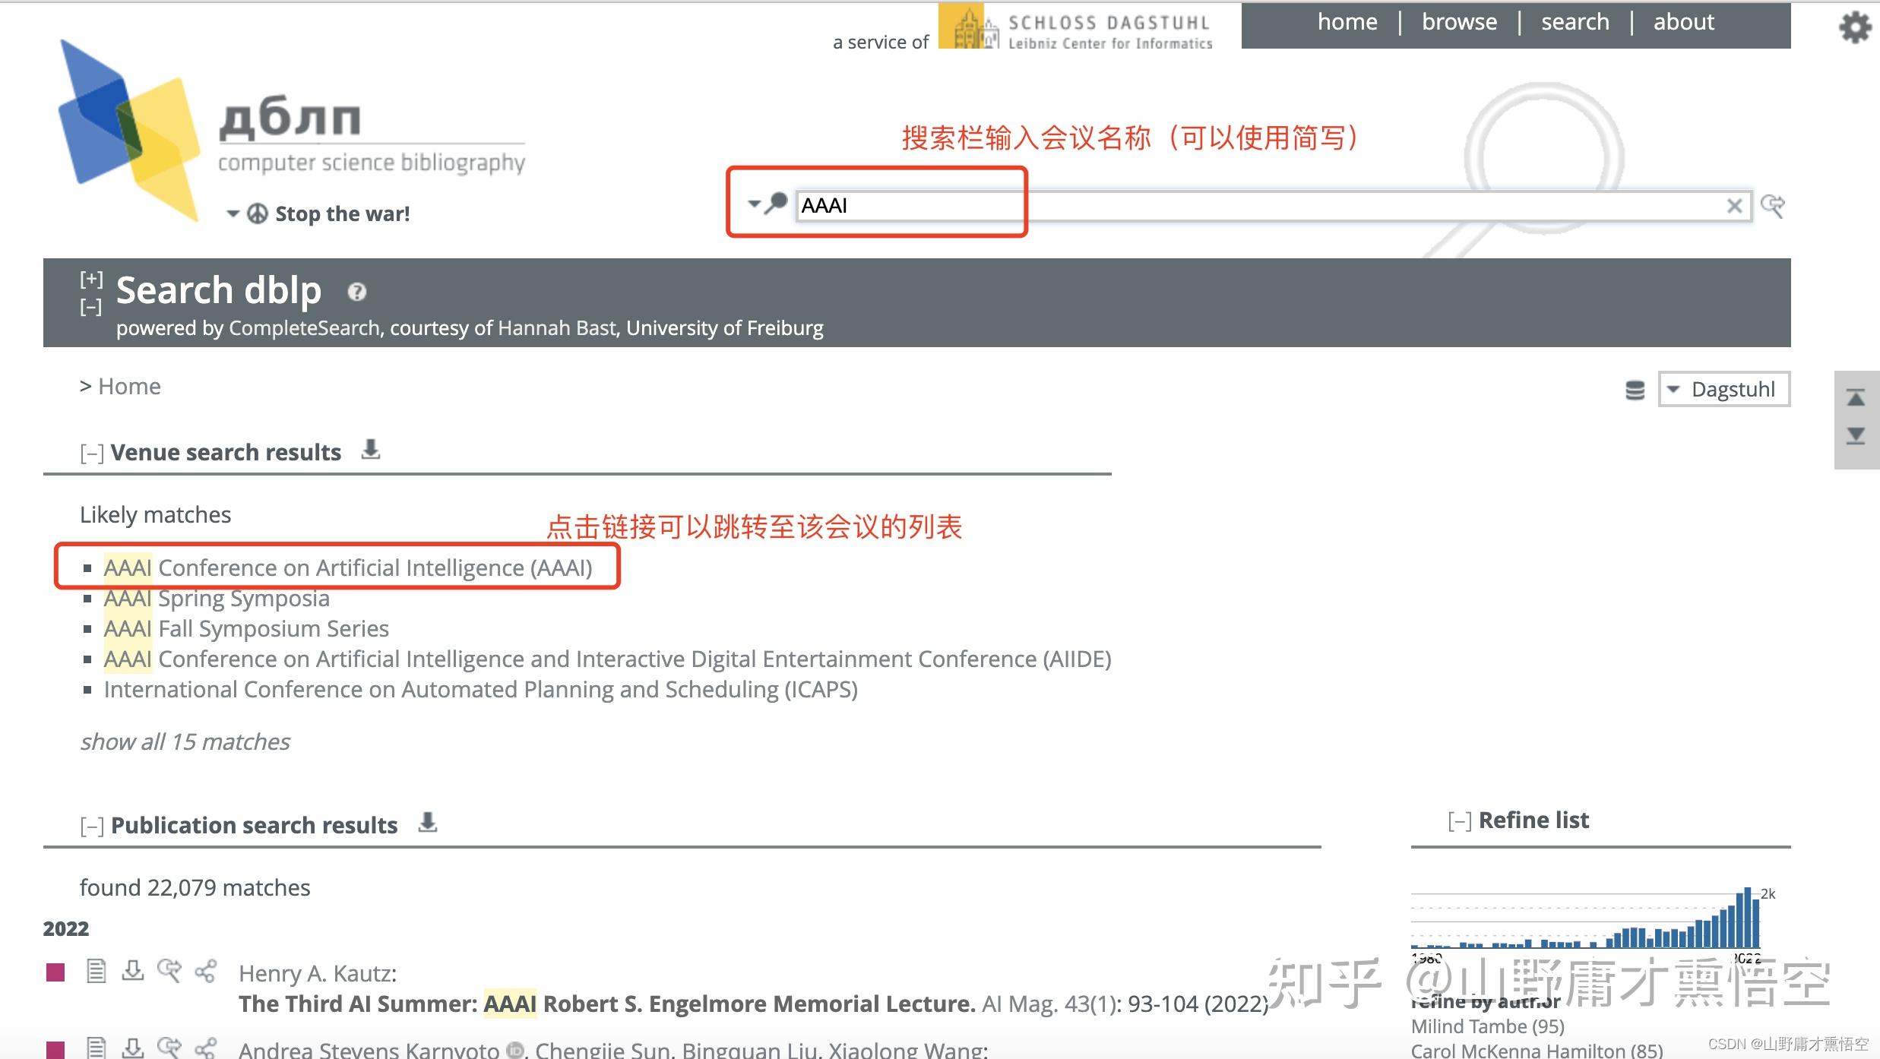Download publication search results

tap(428, 822)
